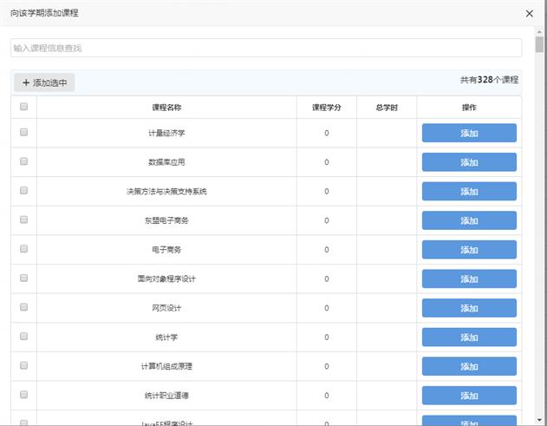Screen dimensions: 547x426
Task: Check the box for 数据库应用
Action: (23, 161)
